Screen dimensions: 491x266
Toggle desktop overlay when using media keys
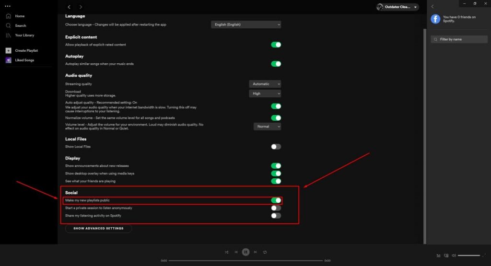click(x=276, y=173)
